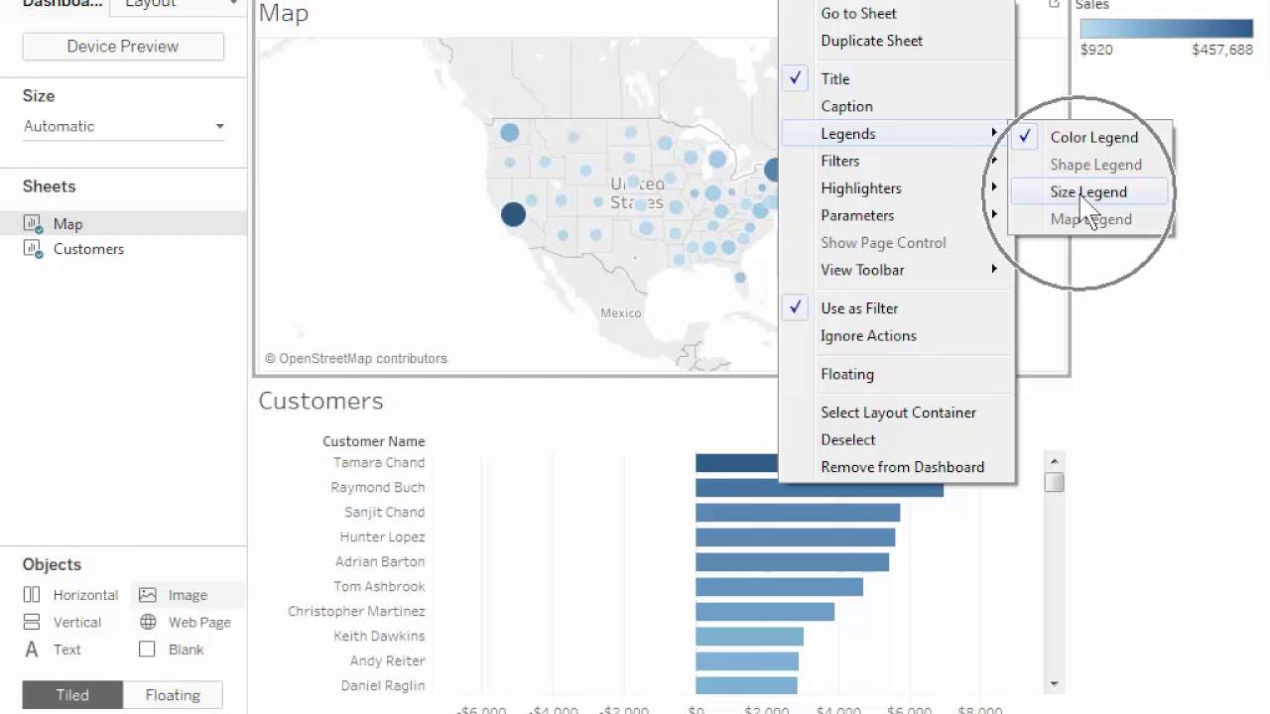Click the Sales color gradient legend bar
The image size is (1270, 714).
point(1167,28)
